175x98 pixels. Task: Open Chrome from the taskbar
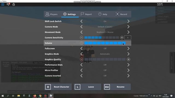[40, 96]
